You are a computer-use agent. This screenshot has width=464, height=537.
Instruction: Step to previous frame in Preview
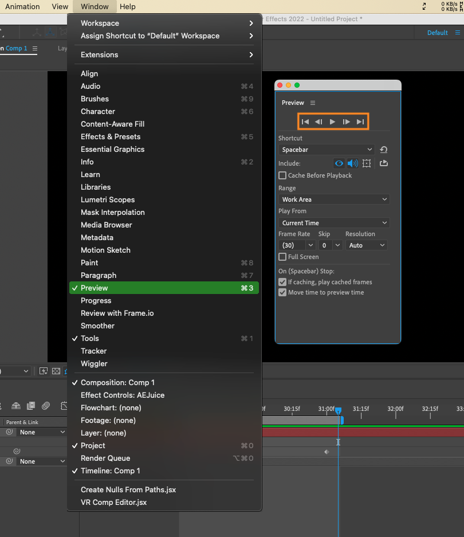(318, 121)
